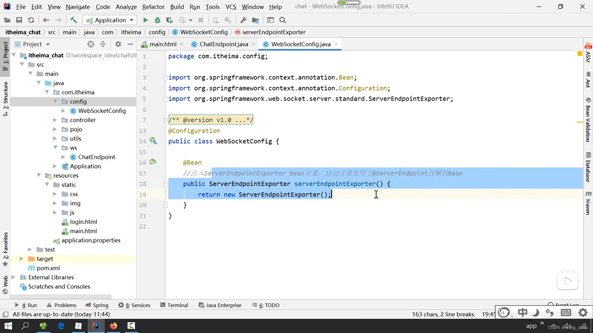Click the locate-in-project crosshair icon

coord(90,44)
